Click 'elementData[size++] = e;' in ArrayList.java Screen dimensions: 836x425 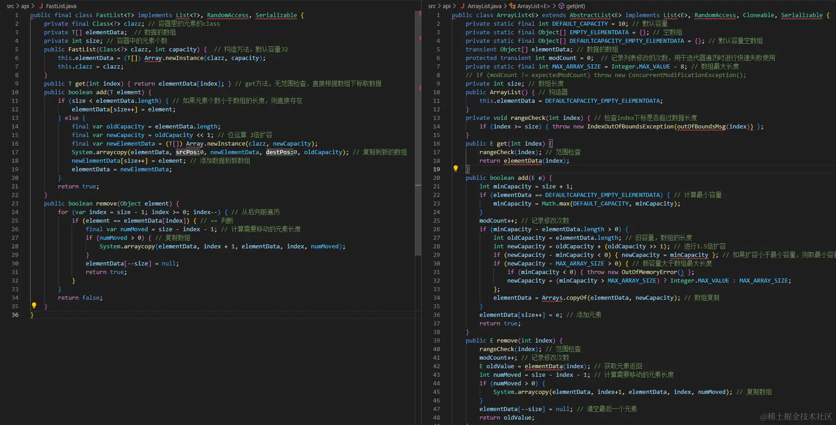(x=521, y=315)
